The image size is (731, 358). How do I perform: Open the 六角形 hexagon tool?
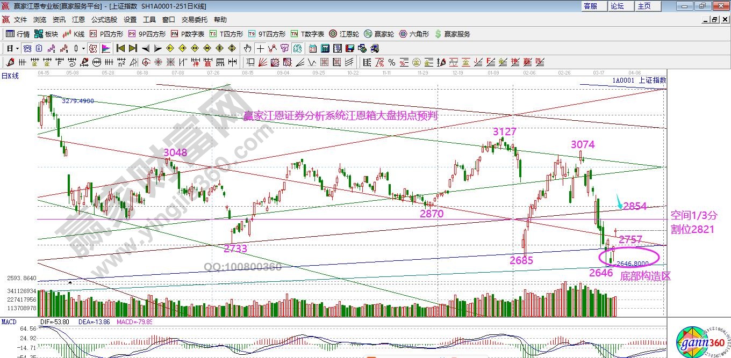(414, 34)
